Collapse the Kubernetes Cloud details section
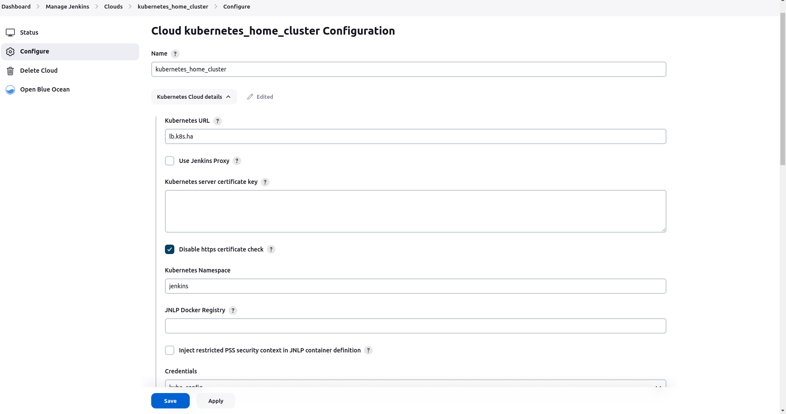 click(194, 97)
